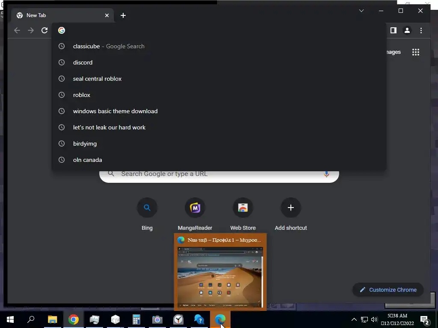Image resolution: width=438 pixels, height=328 pixels.
Task: Open the taskbar clock and date
Action: coord(397,319)
